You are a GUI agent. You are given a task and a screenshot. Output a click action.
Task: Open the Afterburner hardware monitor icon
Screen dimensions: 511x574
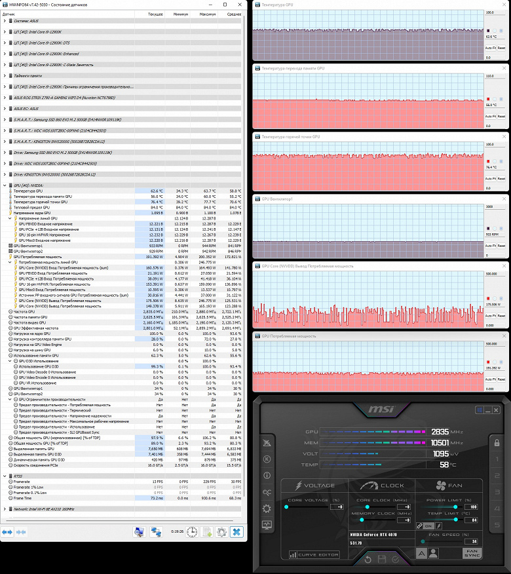(x=267, y=525)
